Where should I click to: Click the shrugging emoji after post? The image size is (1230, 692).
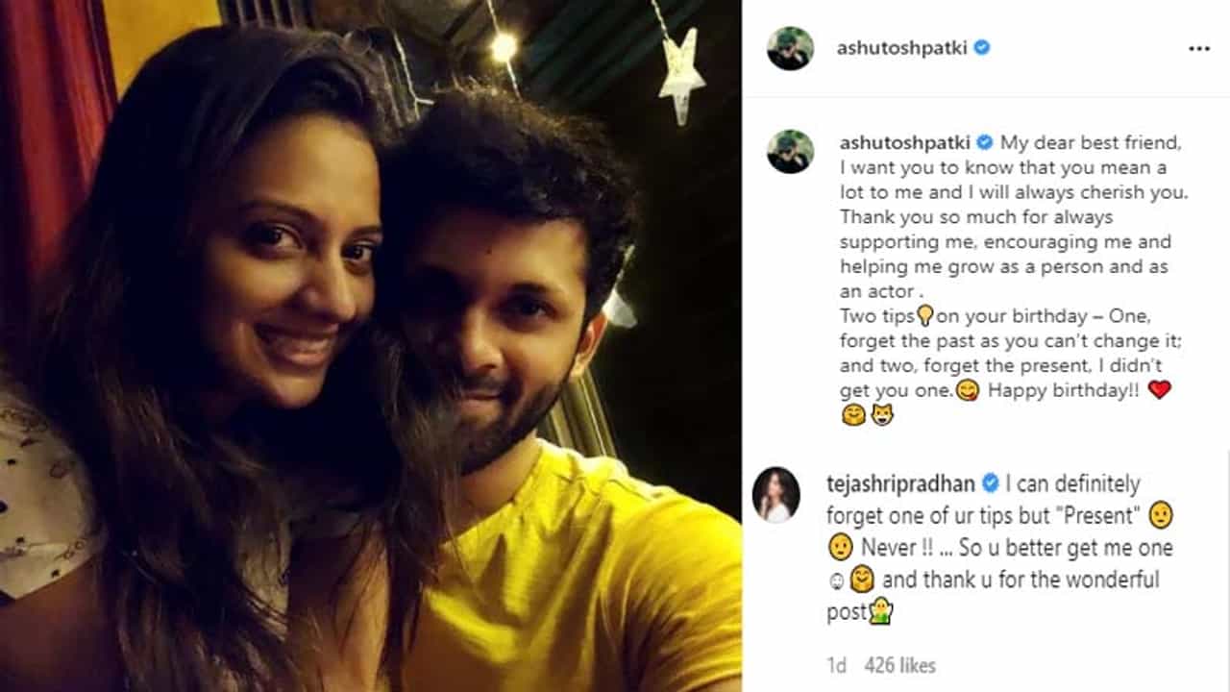(881, 611)
